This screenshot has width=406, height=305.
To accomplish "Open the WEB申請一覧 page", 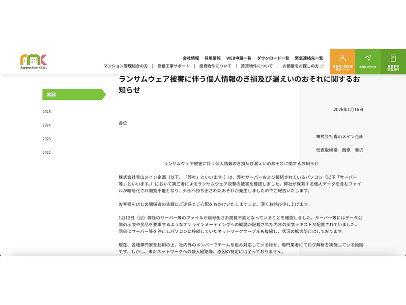I will [x=238, y=57].
